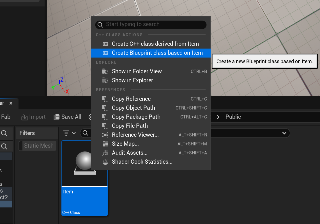Select Show in Explorer
Viewport: 320px width, 224px height.
tap(151, 80)
